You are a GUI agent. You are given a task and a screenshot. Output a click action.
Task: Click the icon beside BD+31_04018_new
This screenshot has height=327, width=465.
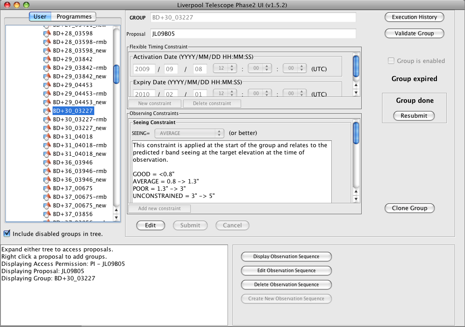coord(47,154)
